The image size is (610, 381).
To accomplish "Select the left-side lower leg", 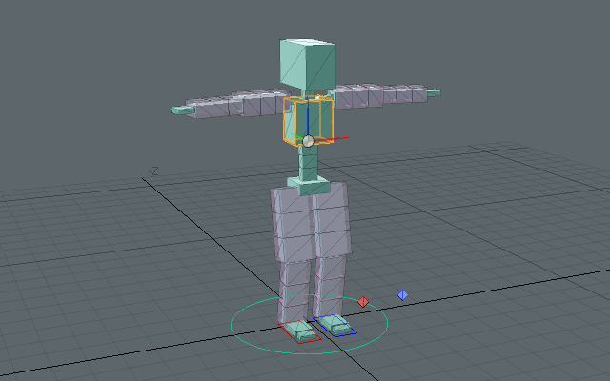I will tap(295, 291).
